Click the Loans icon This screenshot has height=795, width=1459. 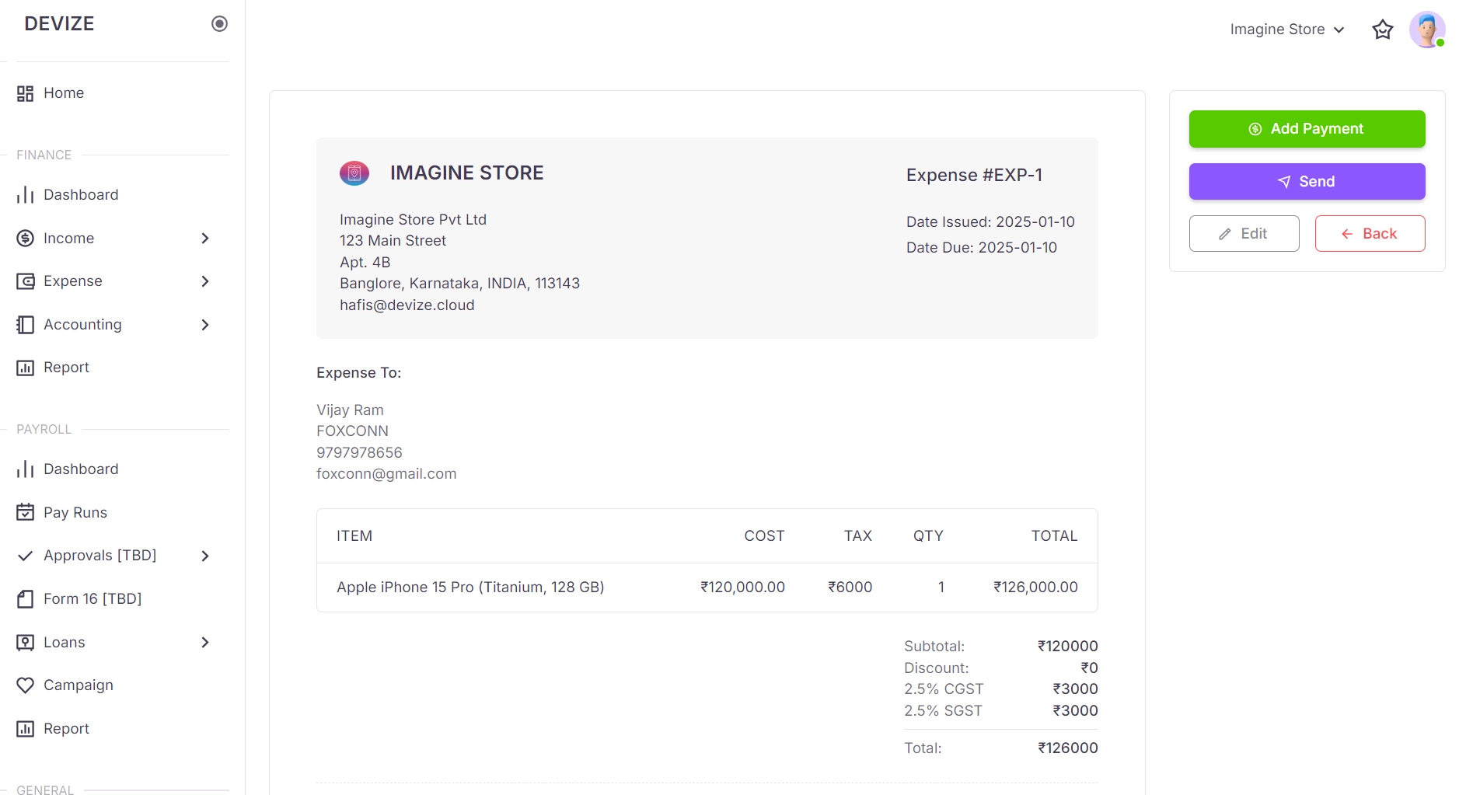[26, 643]
